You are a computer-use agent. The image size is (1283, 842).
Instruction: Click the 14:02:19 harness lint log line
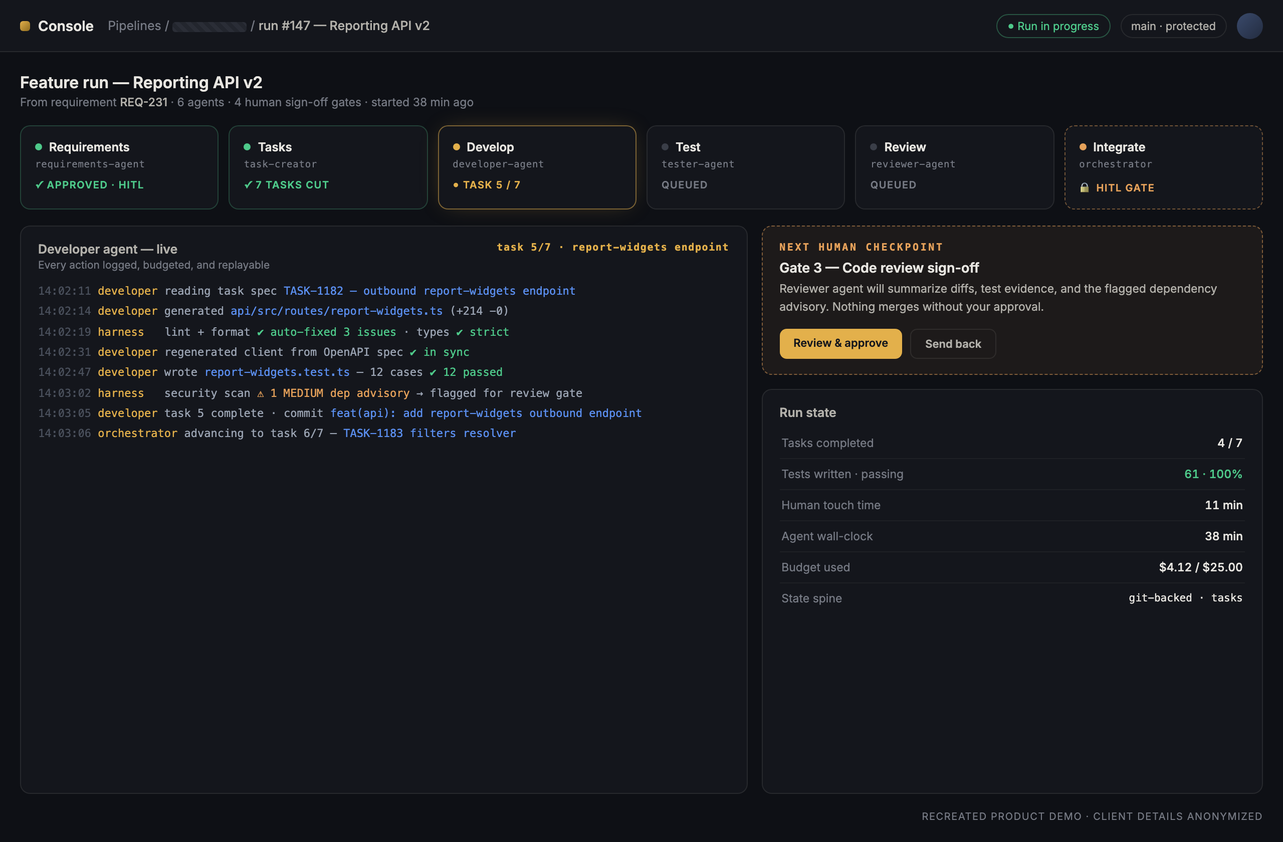(x=273, y=332)
